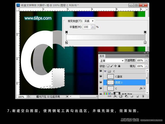Select the left opacity stop on gradient
Viewport: 165px width, 124px height.
[67, 32]
